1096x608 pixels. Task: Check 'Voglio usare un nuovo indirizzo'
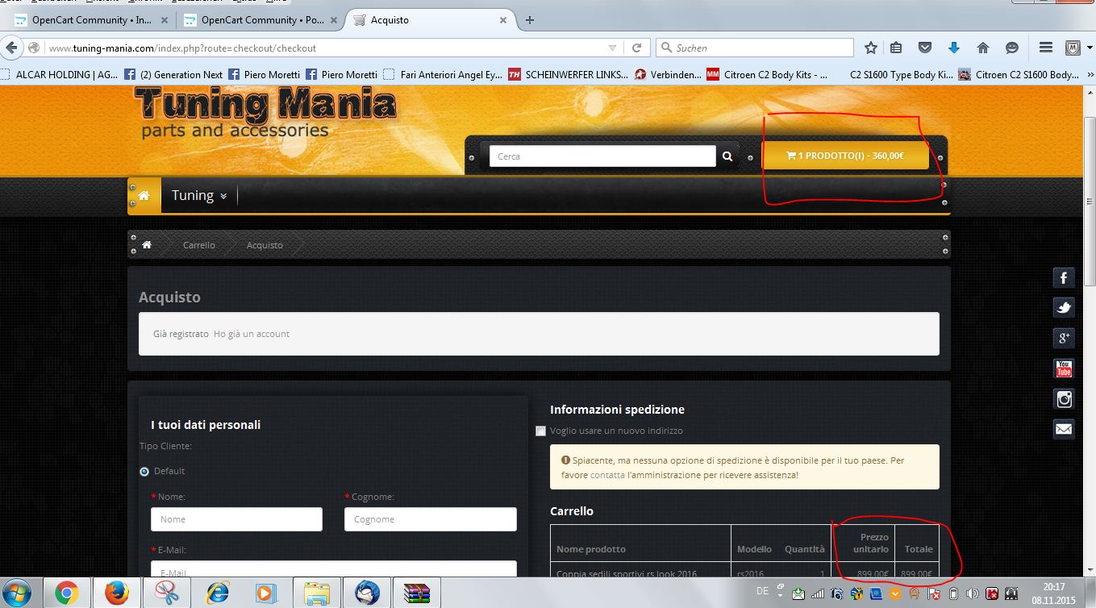pos(540,431)
